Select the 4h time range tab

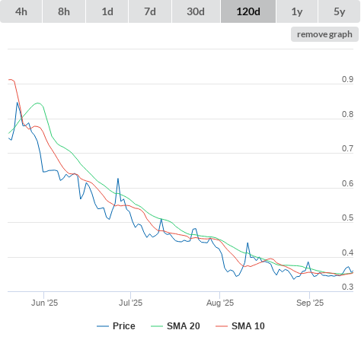click(x=21, y=11)
